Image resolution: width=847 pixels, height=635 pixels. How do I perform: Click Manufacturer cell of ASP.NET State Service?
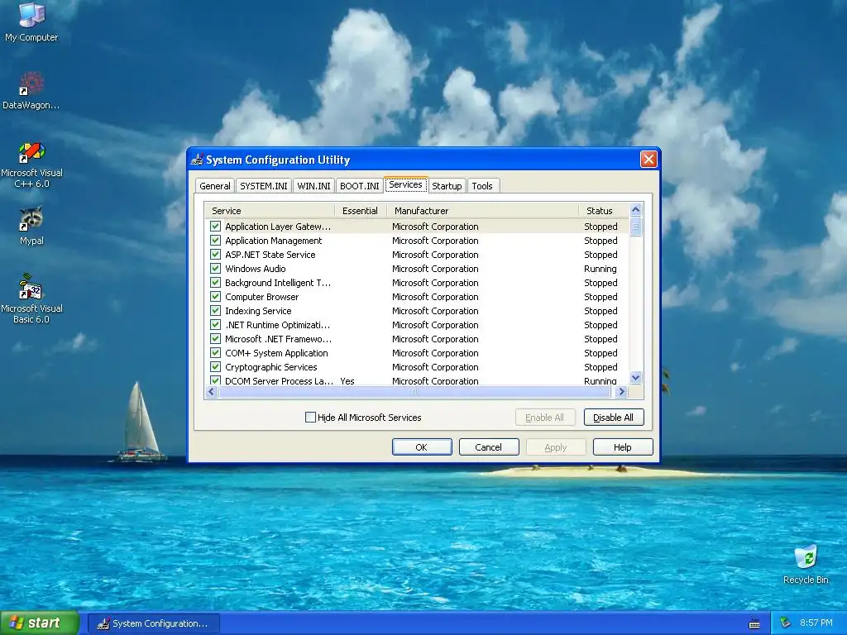coord(435,255)
